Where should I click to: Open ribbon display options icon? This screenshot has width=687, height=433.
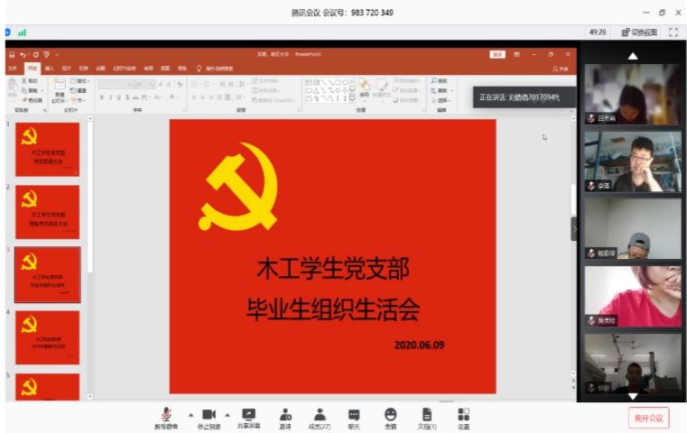coord(517,54)
